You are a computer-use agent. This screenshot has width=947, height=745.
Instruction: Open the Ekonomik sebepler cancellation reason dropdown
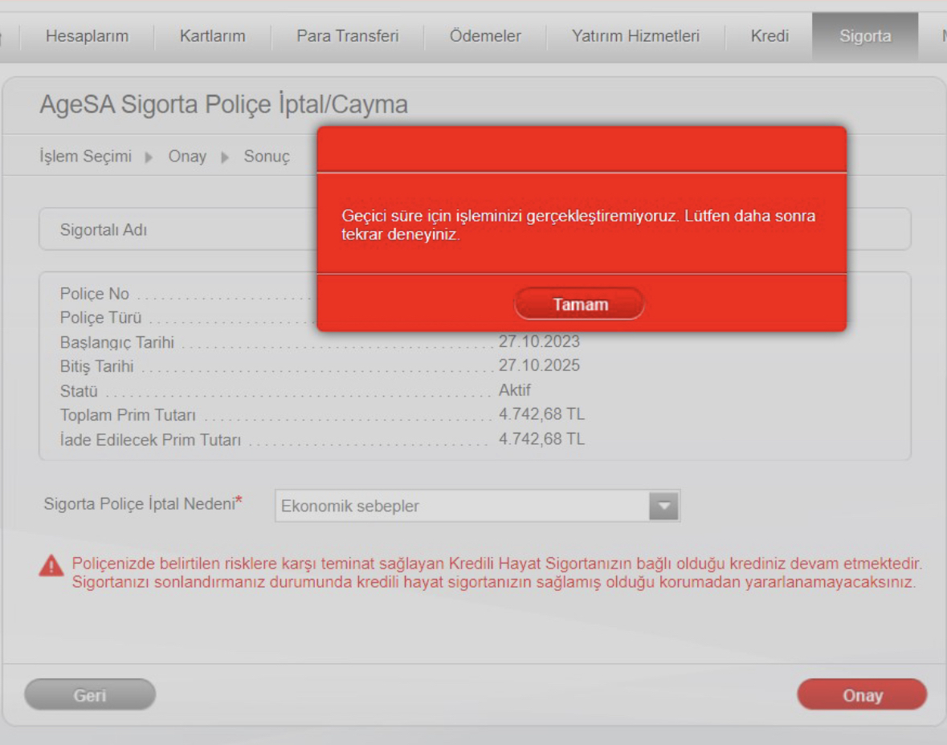477,506
